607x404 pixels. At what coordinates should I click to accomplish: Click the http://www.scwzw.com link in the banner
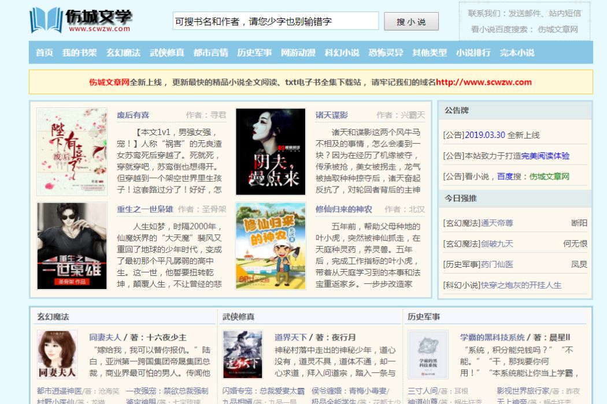483,82
